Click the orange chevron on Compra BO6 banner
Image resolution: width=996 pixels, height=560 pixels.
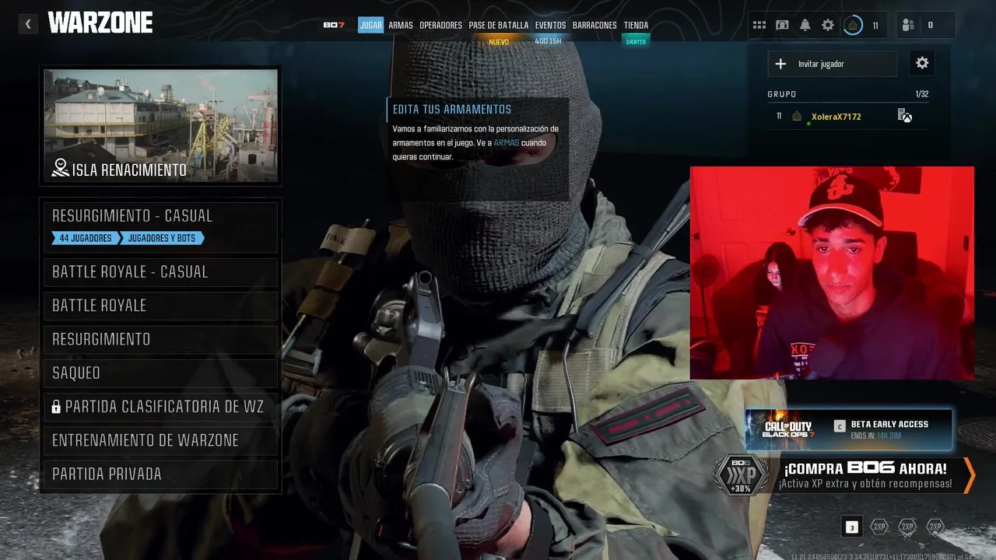click(x=969, y=475)
